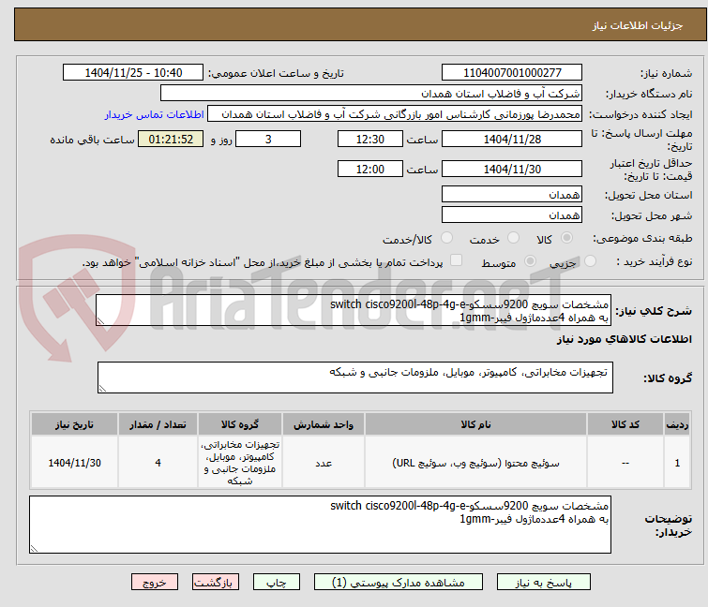
Task: Select the متوسط purchase type radio
Action: tap(530, 261)
